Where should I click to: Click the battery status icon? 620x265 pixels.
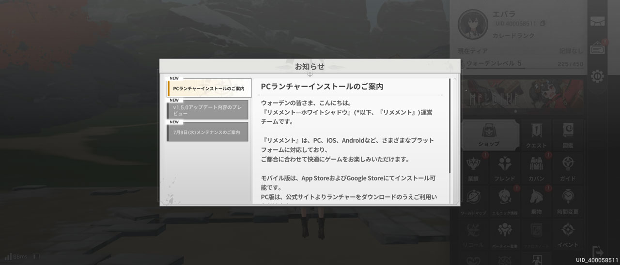(36, 256)
